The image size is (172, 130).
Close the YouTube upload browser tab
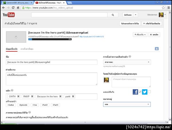(x=64, y=3)
